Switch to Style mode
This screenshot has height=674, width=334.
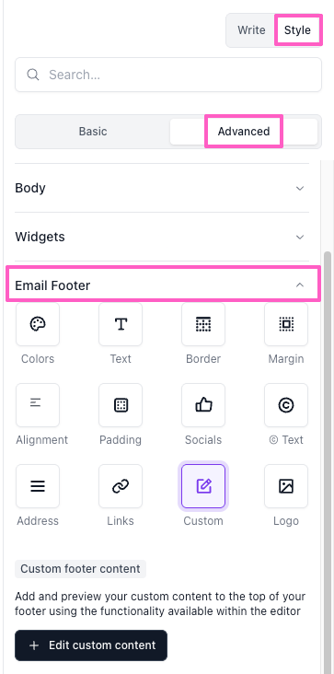[297, 30]
